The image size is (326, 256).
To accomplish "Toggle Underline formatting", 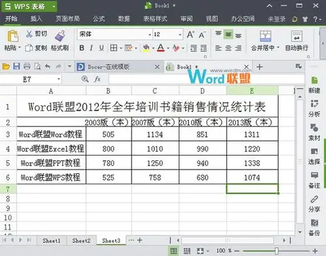I will 102,48.
